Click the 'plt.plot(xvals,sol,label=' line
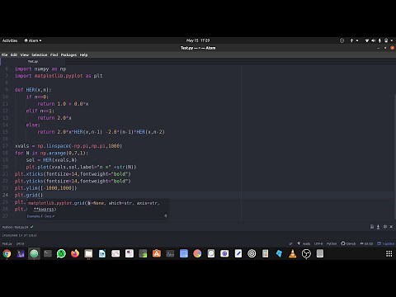This screenshot has height=297, width=396. click(x=81, y=167)
